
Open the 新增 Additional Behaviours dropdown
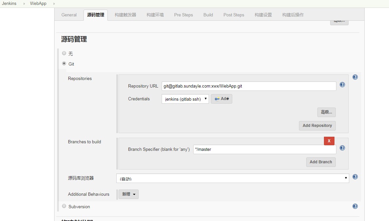click(128, 194)
